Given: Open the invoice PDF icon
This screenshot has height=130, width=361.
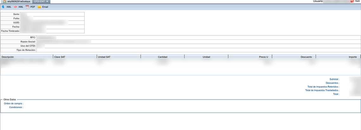Looking at the screenshot, I should coord(28,7).
